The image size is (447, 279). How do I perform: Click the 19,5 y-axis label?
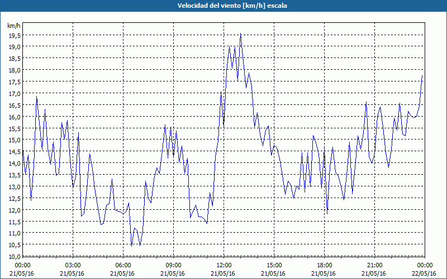click(x=14, y=35)
